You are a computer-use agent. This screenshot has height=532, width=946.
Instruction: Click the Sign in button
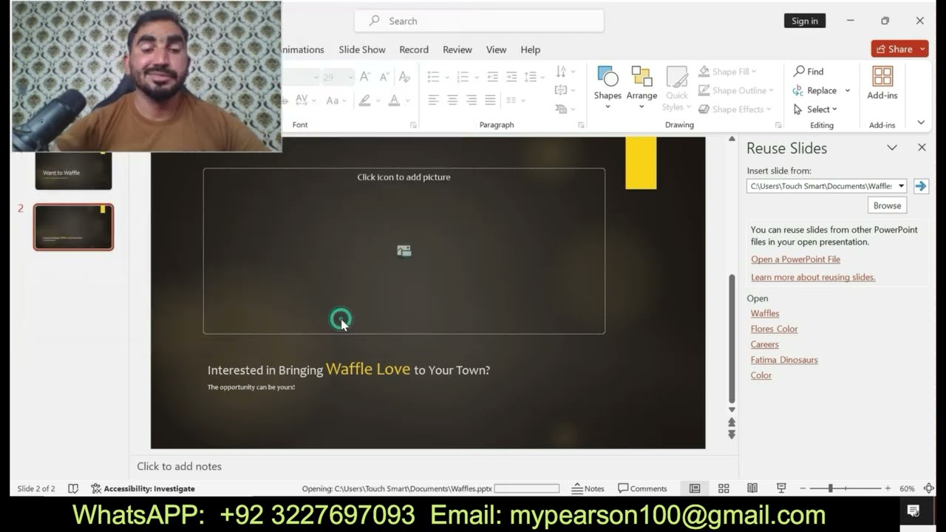805,21
